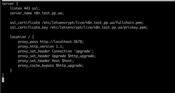Select the port number 443
Image resolution: width=175 pixels, height=93 pixels.
27,8
